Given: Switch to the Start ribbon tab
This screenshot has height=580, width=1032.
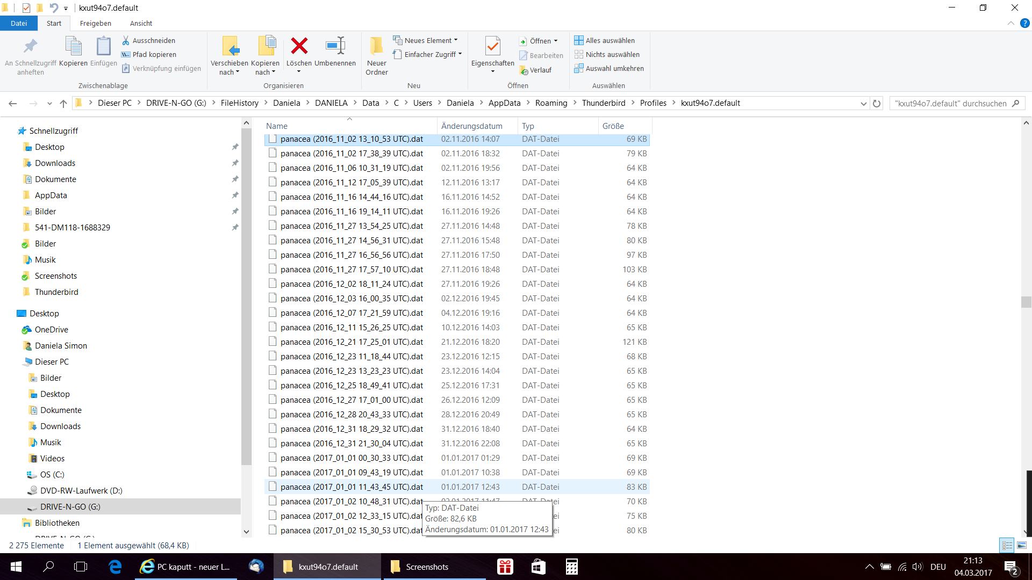Looking at the screenshot, I should 54,23.
